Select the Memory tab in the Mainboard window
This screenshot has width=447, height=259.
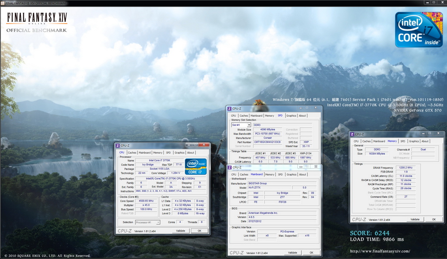tap(270, 174)
